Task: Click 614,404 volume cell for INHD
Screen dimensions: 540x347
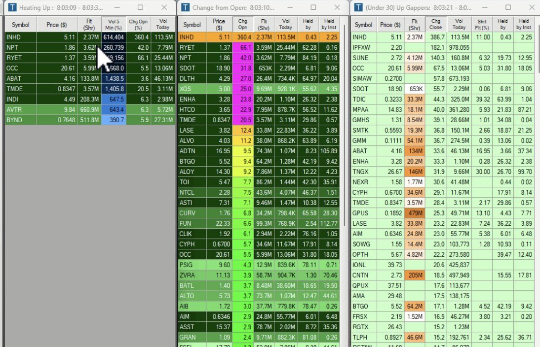Action: [x=114, y=37]
